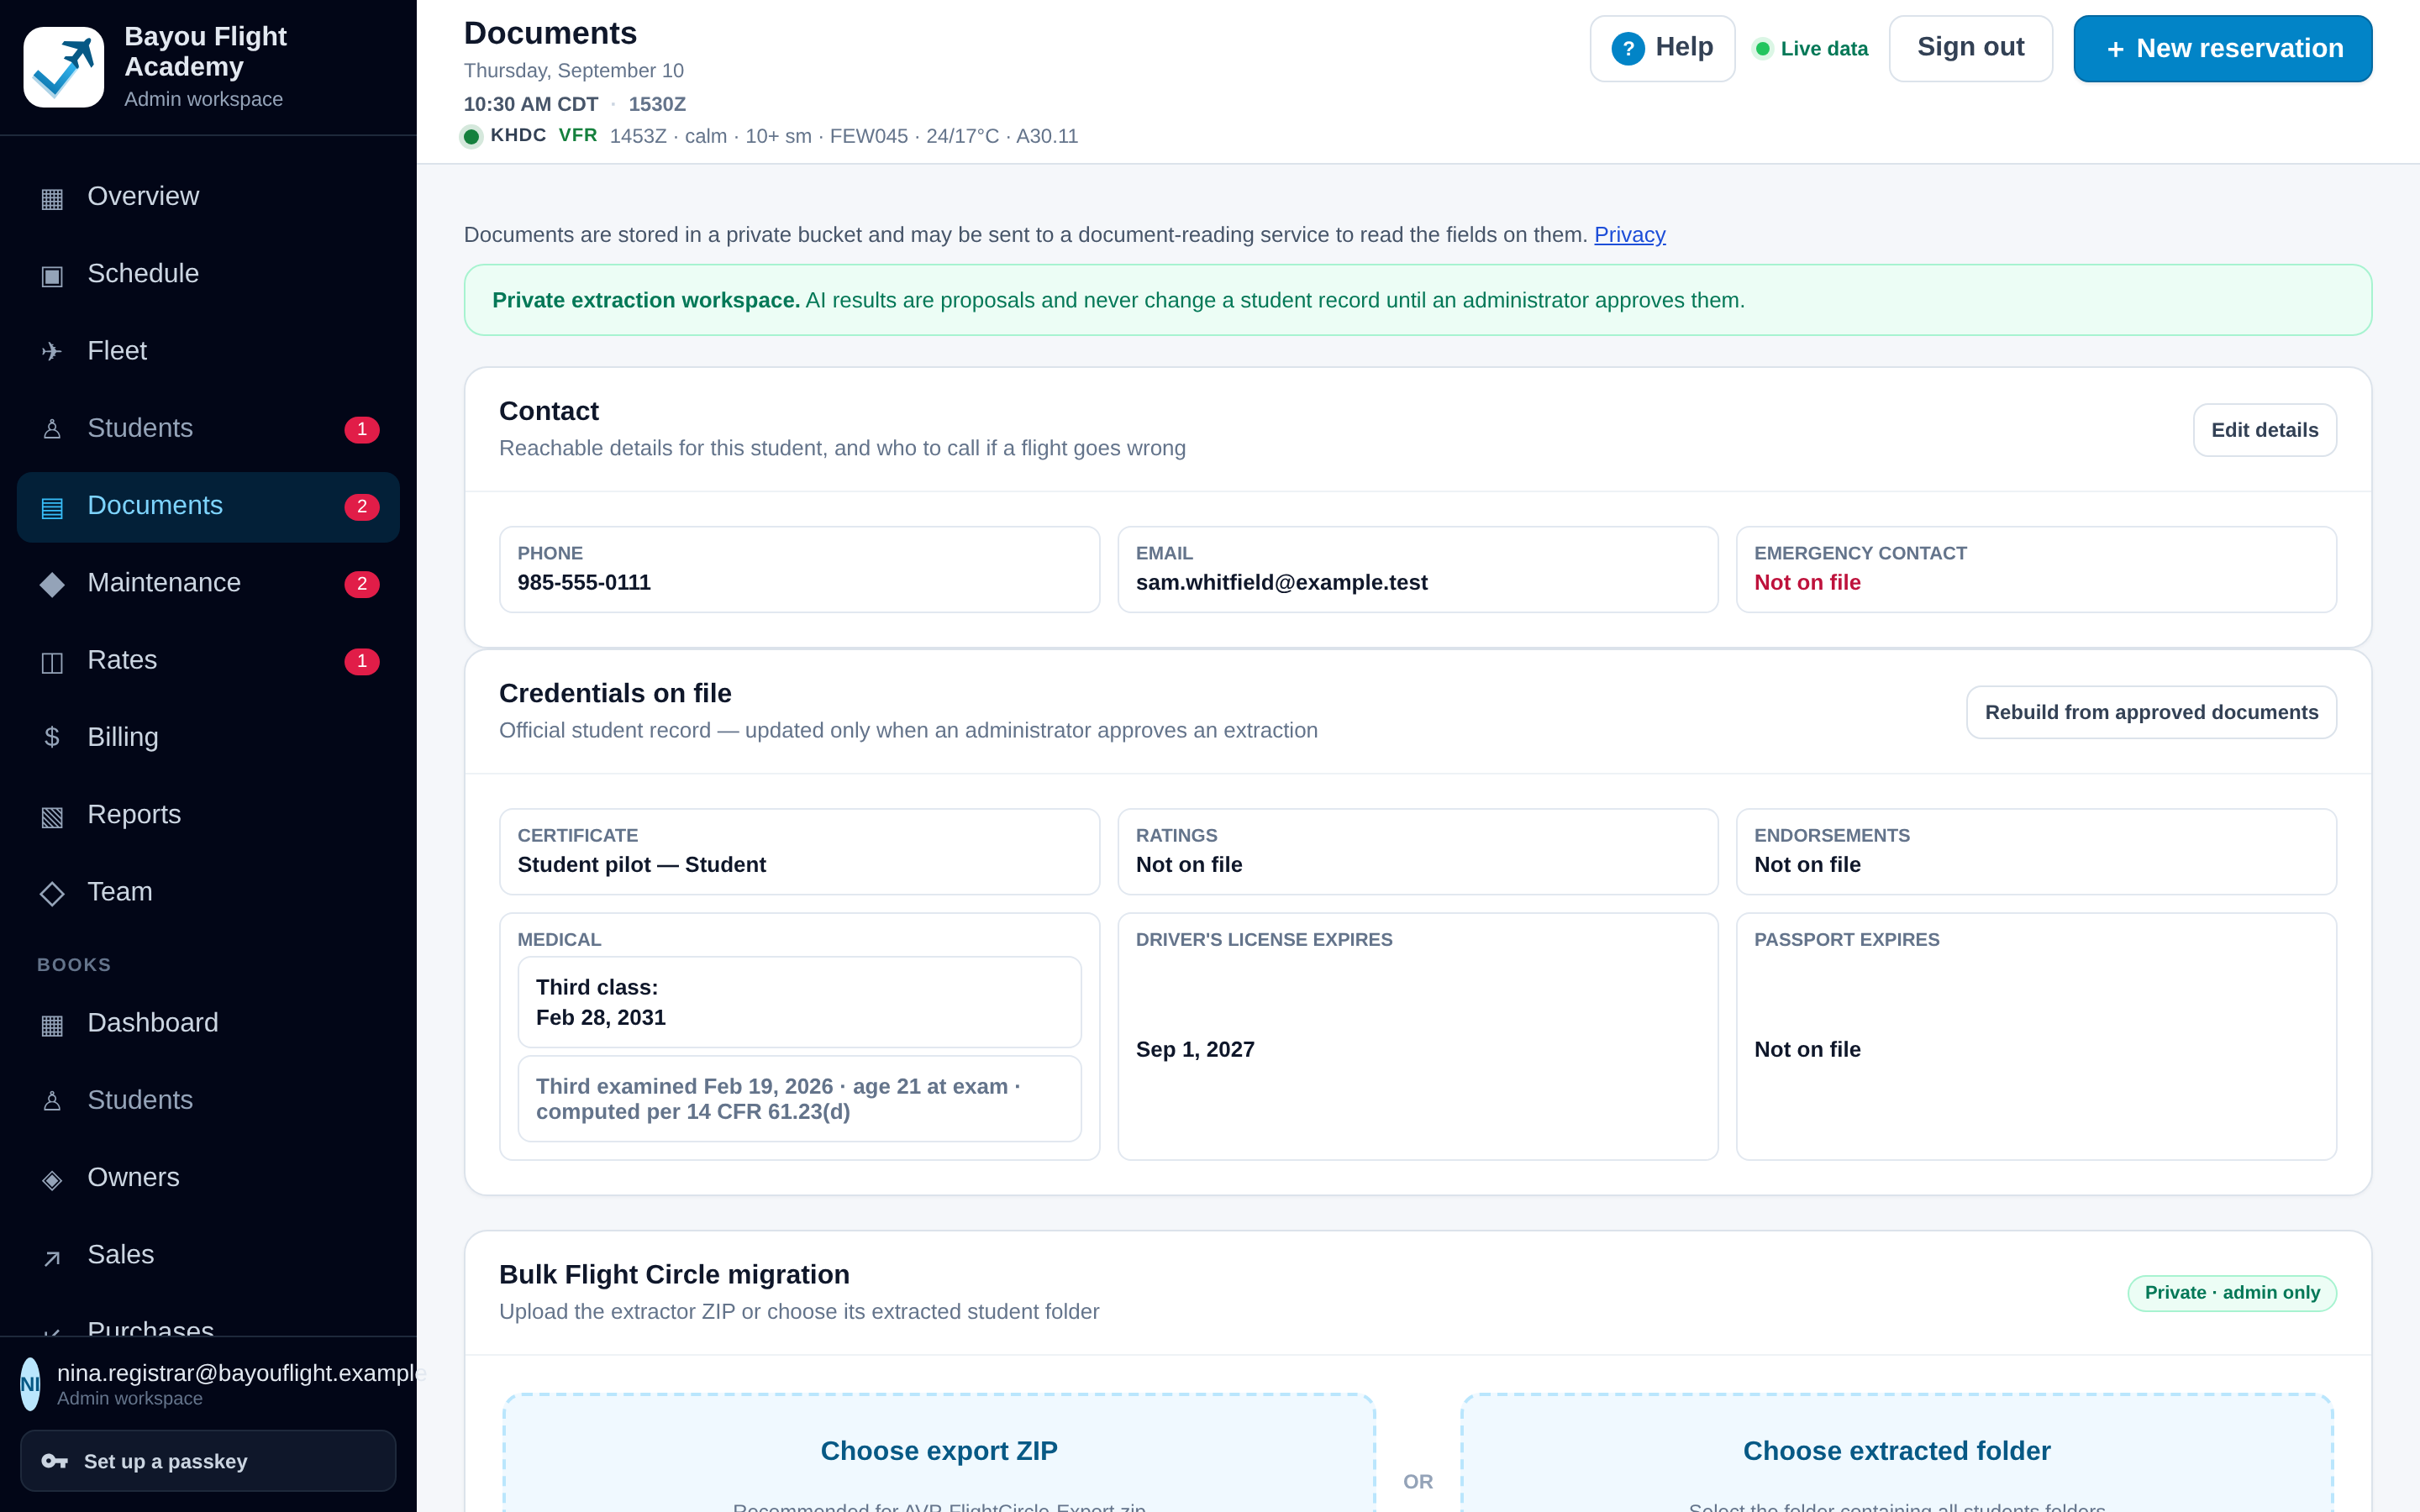This screenshot has width=2420, height=1512.
Task: Click the Sign out button
Action: [x=1970, y=48]
